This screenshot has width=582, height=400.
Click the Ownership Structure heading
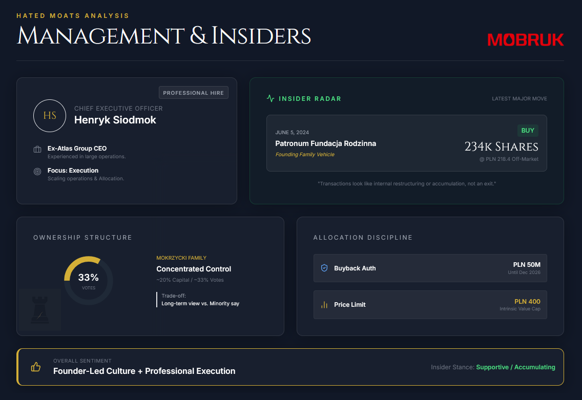pos(83,238)
